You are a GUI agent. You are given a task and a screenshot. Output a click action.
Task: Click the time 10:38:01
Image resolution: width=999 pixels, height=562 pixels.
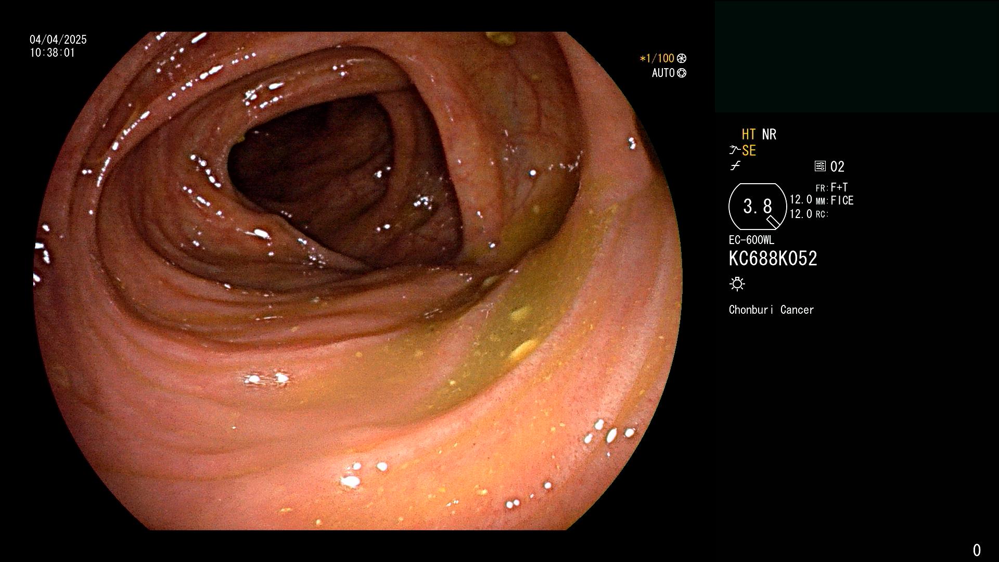pyautogui.click(x=52, y=53)
